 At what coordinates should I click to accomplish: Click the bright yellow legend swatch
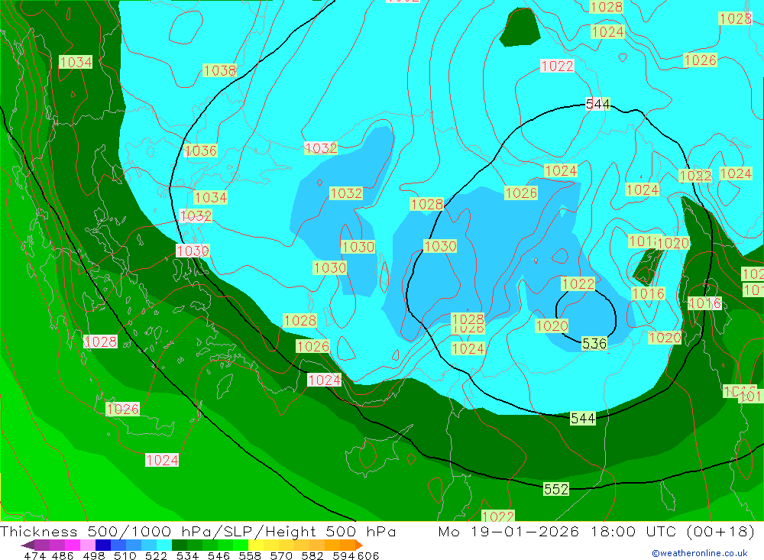coord(256,545)
